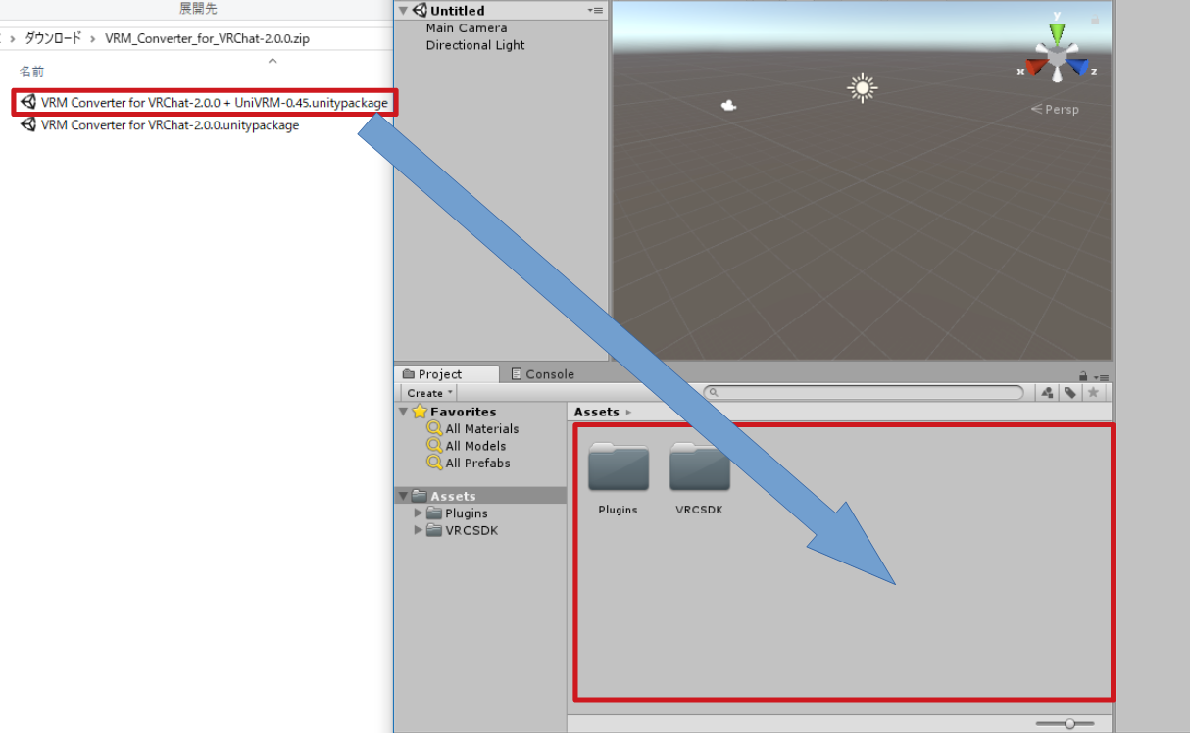The height and width of the screenshot is (733, 1190).
Task: Click the sun light gizmo in Scene view
Action: (862, 88)
